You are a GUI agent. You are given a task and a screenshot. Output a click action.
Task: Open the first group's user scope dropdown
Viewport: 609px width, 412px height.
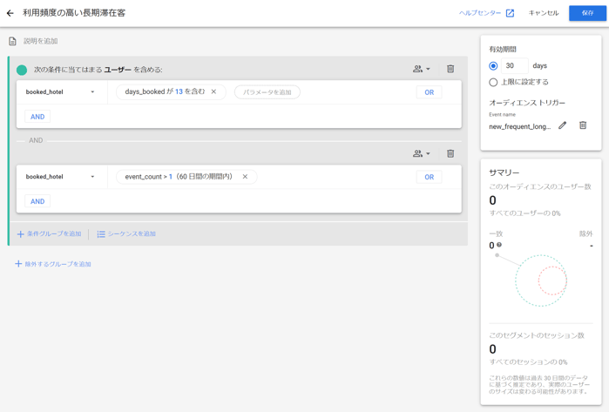(422, 69)
